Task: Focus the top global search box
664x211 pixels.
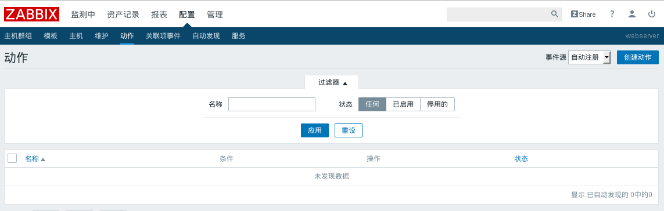Action: 499,14
